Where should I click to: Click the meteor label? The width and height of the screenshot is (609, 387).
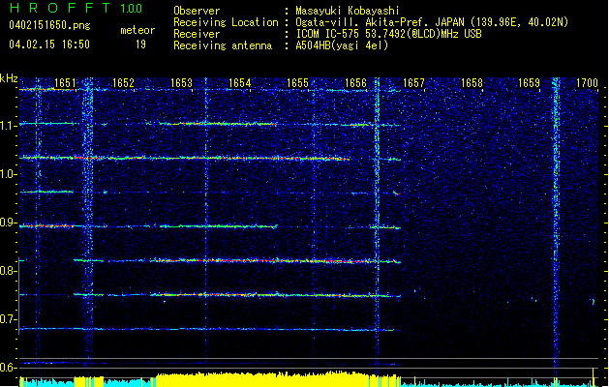(x=137, y=30)
